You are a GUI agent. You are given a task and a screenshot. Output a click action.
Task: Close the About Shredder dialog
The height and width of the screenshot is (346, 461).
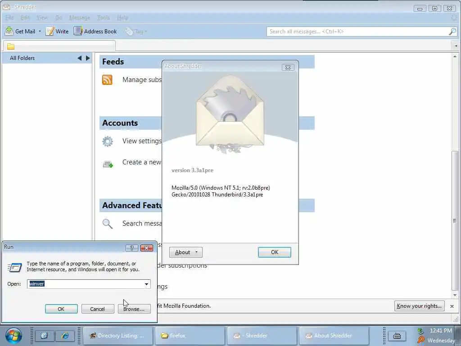(x=288, y=68)
